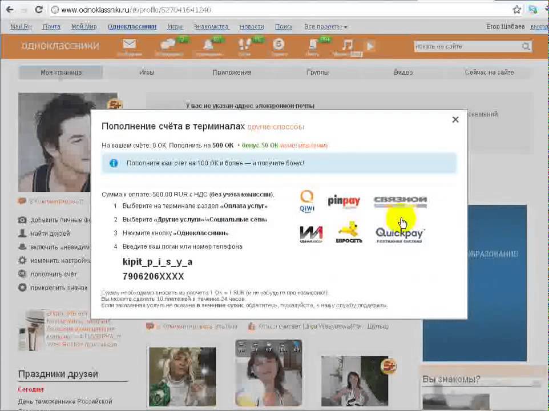Image resolution: width=549 pixels, height=411 pixels.
Task: Click 'Одноклассники' link in top bar
Action: click(x=132, y=27)
